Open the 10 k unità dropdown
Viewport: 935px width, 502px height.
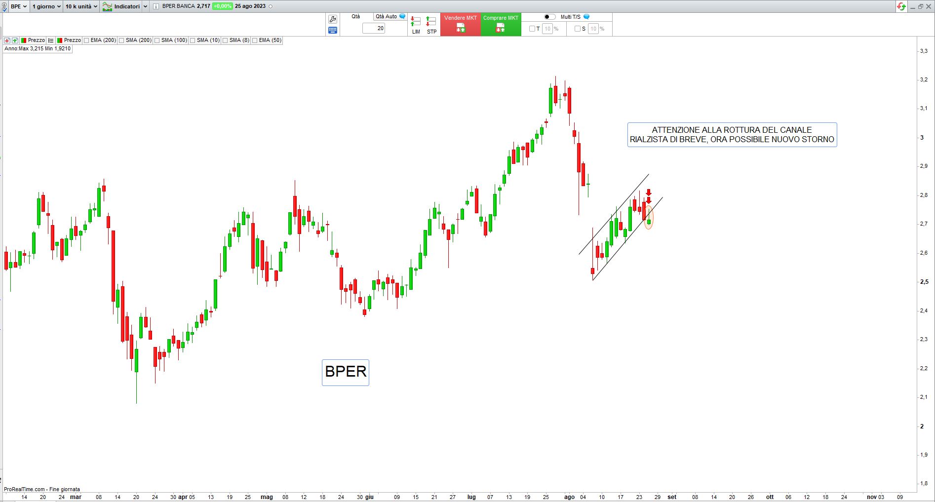tap(81, 6)
